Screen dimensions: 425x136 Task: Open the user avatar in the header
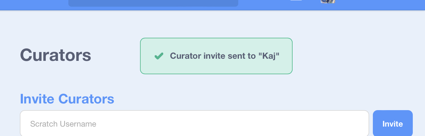pyautogui.click(x=328, y=2)
